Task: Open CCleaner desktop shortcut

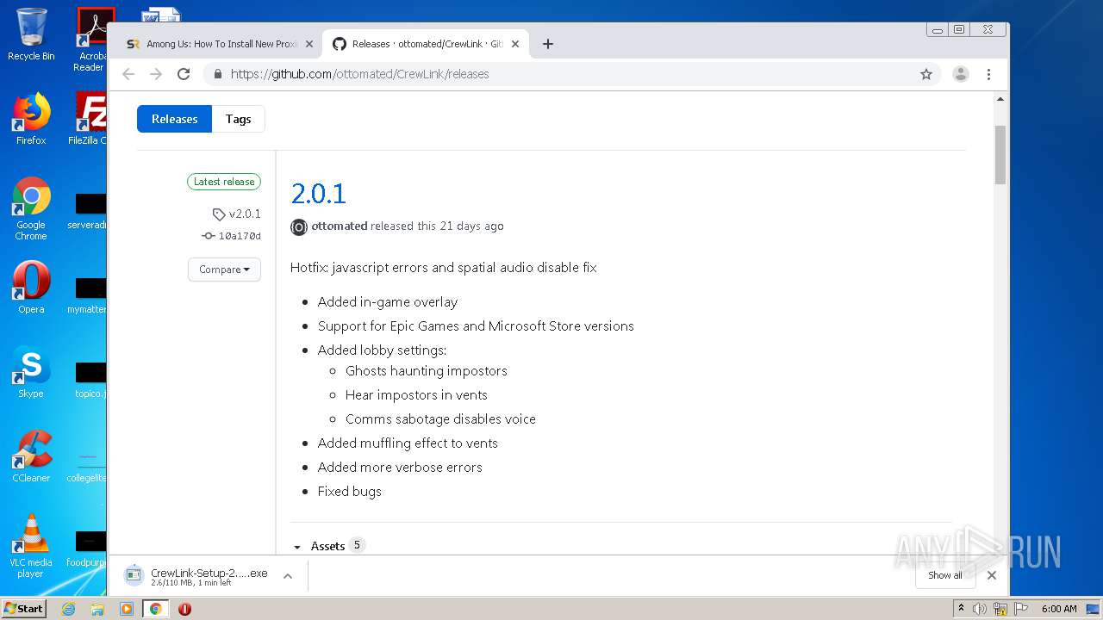Action: pos(31,456)
